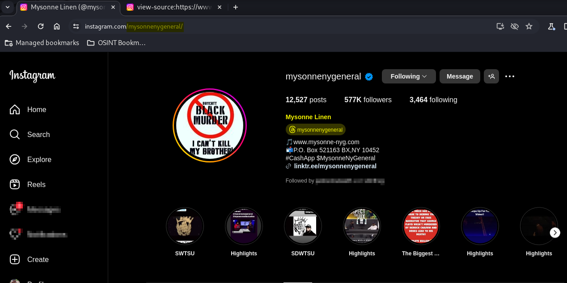567x283 pixels.
Task: Click the blue verified badge
Action: click(369, 77)
